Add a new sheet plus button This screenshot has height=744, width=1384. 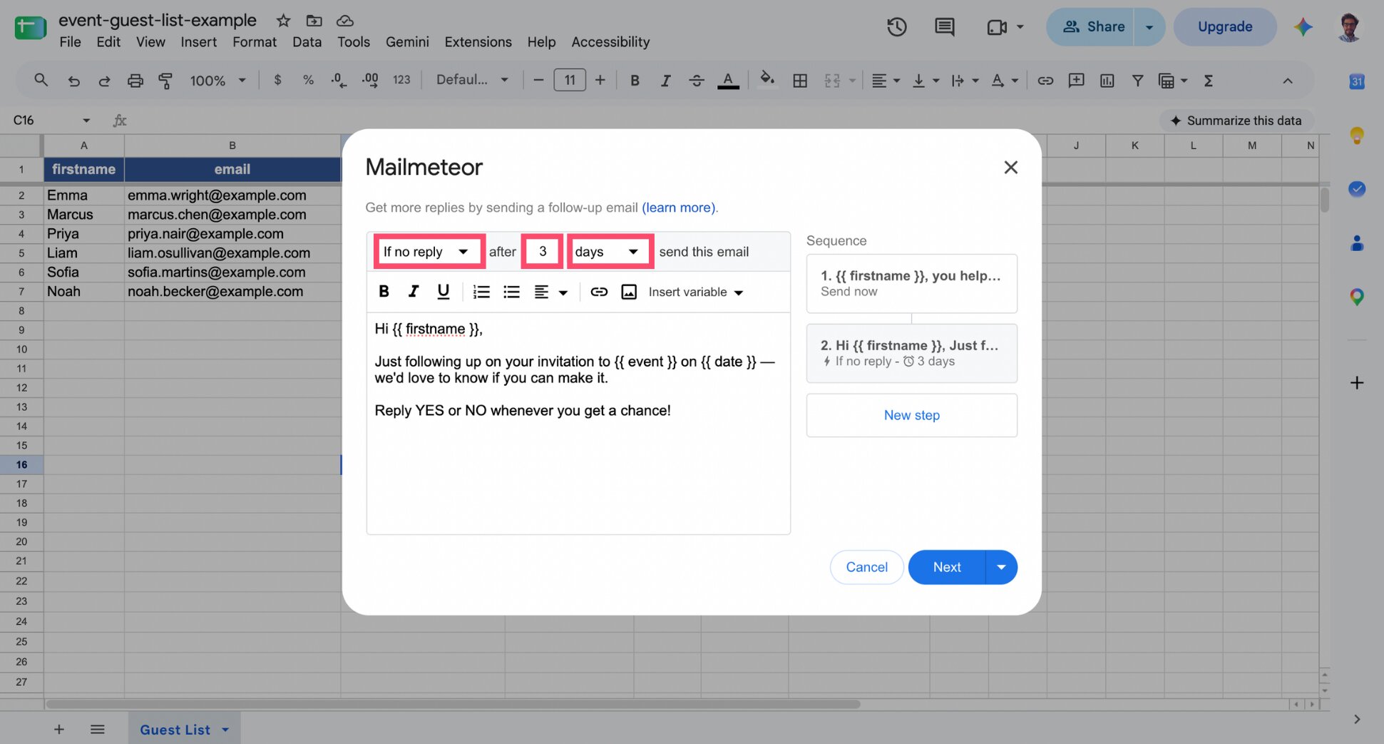(x=59, y=729)
